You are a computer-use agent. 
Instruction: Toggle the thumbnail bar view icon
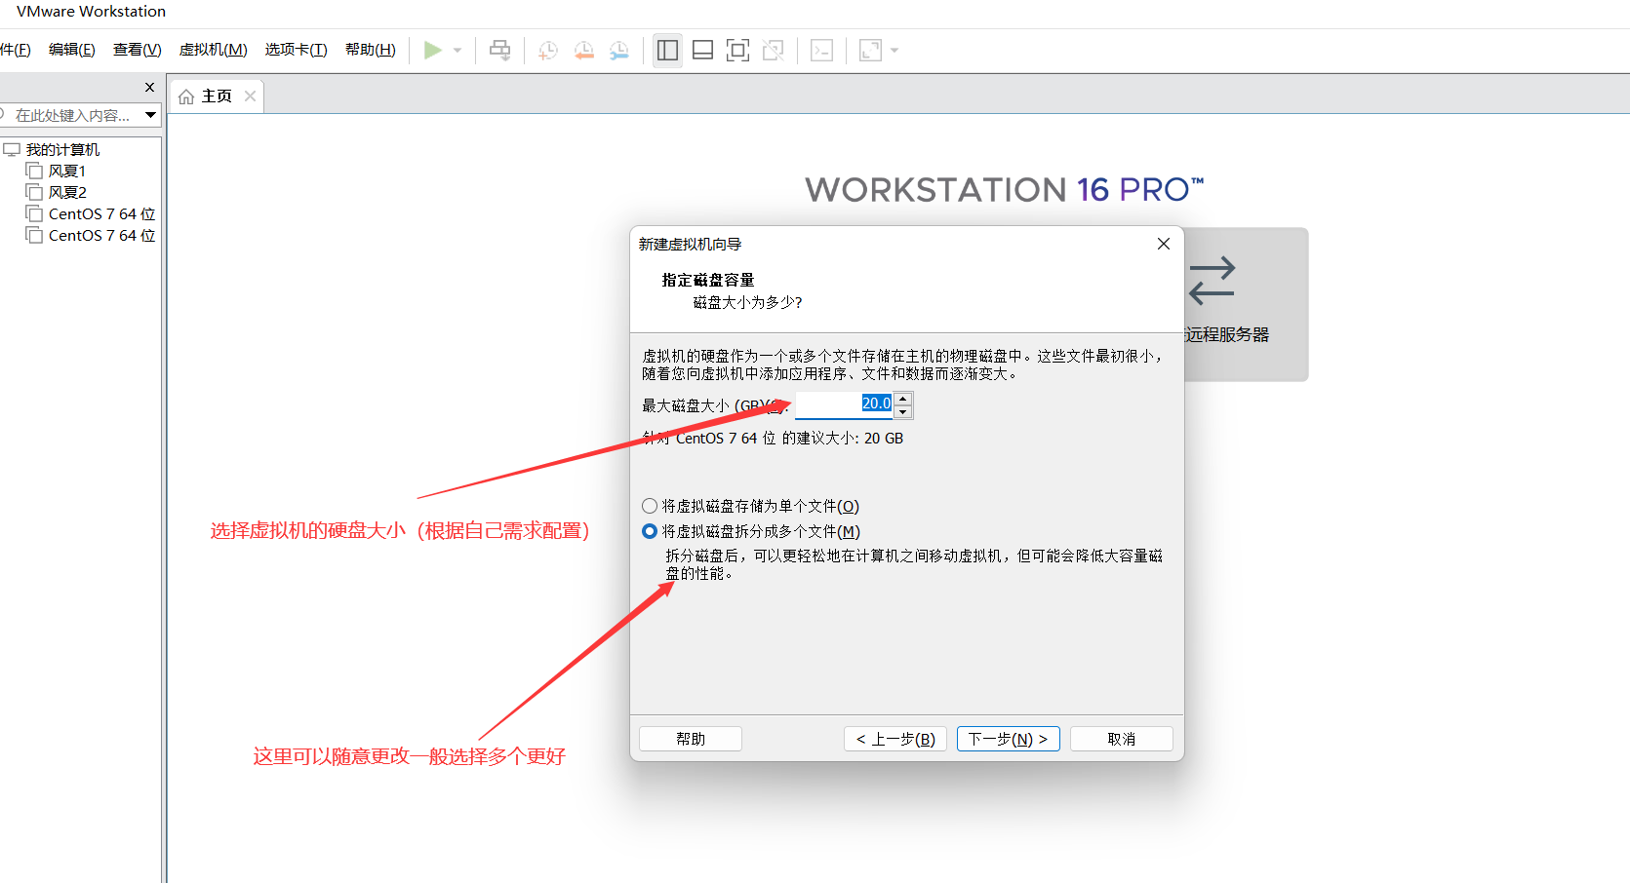pos(703,51)
